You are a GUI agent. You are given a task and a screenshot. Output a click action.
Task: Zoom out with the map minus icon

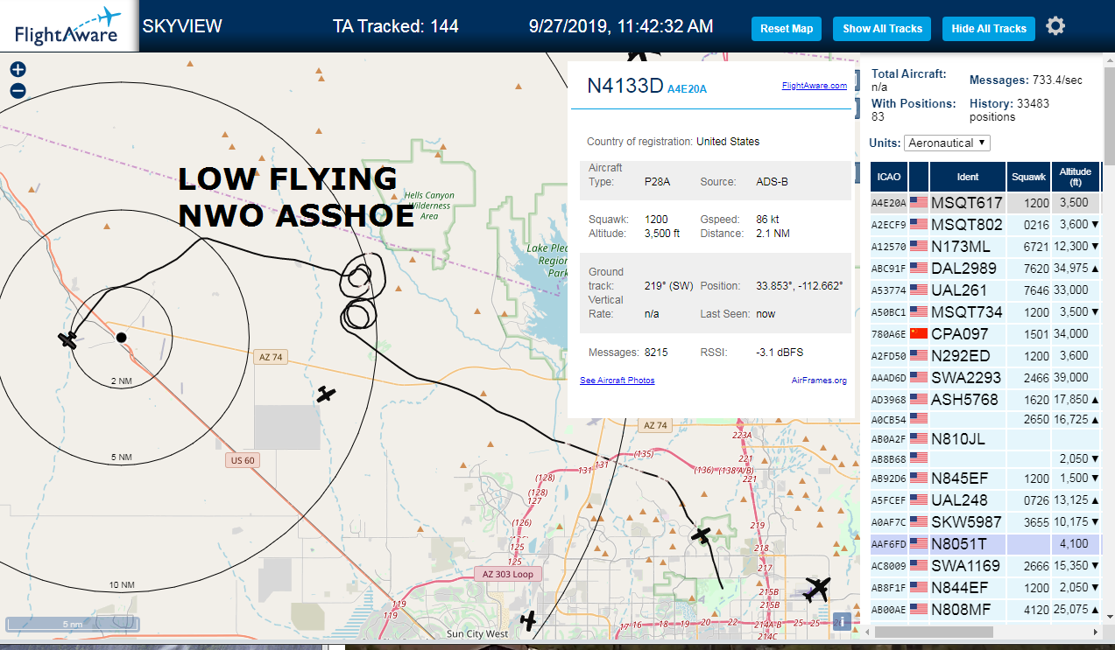tap(18, 91)
